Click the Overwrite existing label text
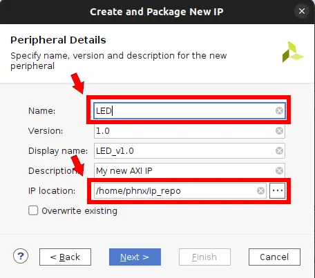The width and height of the screenshot is (315, 278). (x=79, y=211)
